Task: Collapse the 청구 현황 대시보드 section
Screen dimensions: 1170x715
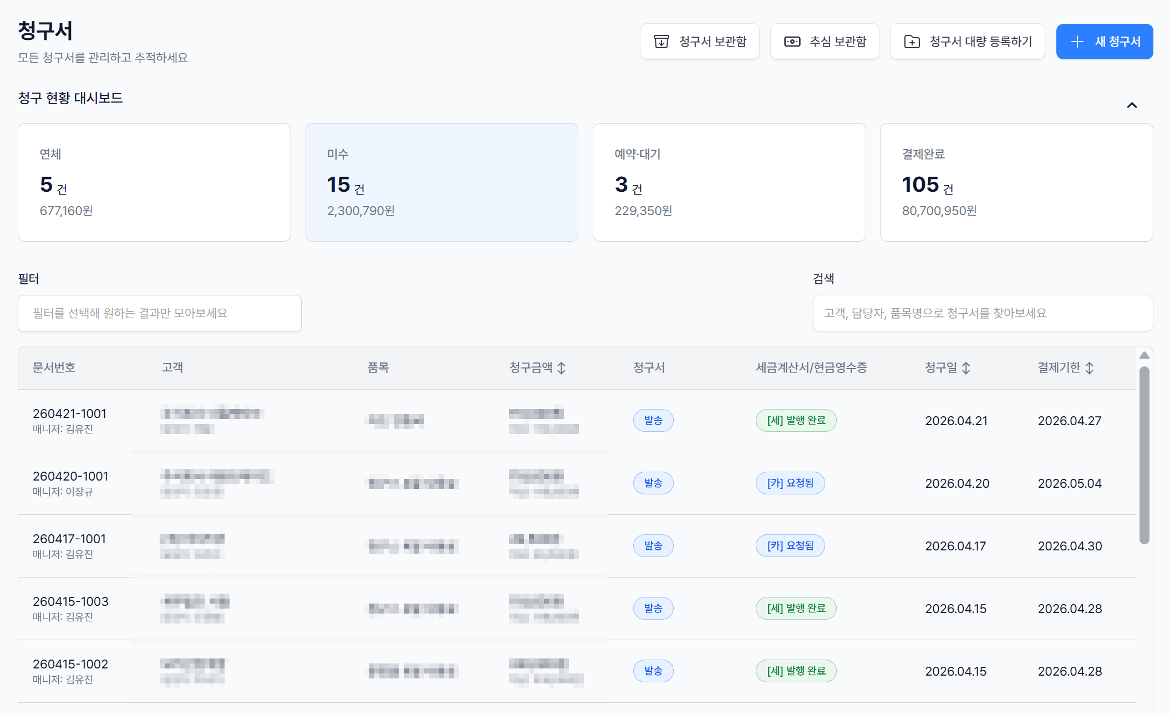Action: 1132,105
